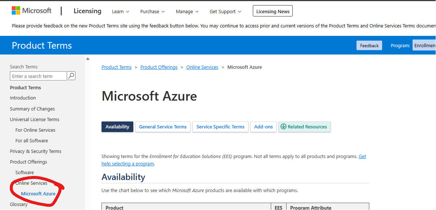The width and height of the screenshot is (436, 210).
Task: Click the Licensing site title
Action: click(87, 11)
